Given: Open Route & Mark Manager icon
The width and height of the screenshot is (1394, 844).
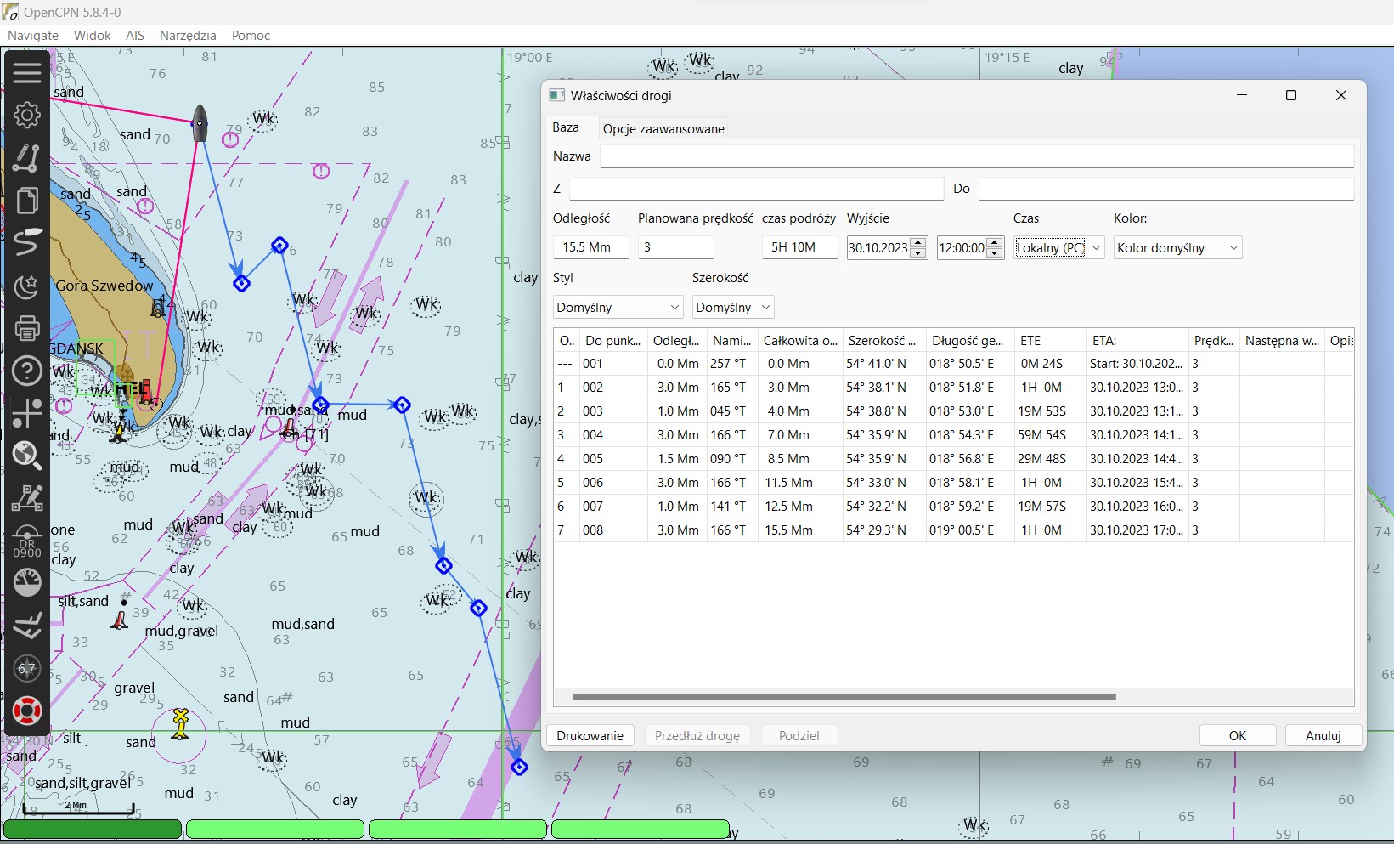Looking at the screenshot, I should (x=27, y=201).
